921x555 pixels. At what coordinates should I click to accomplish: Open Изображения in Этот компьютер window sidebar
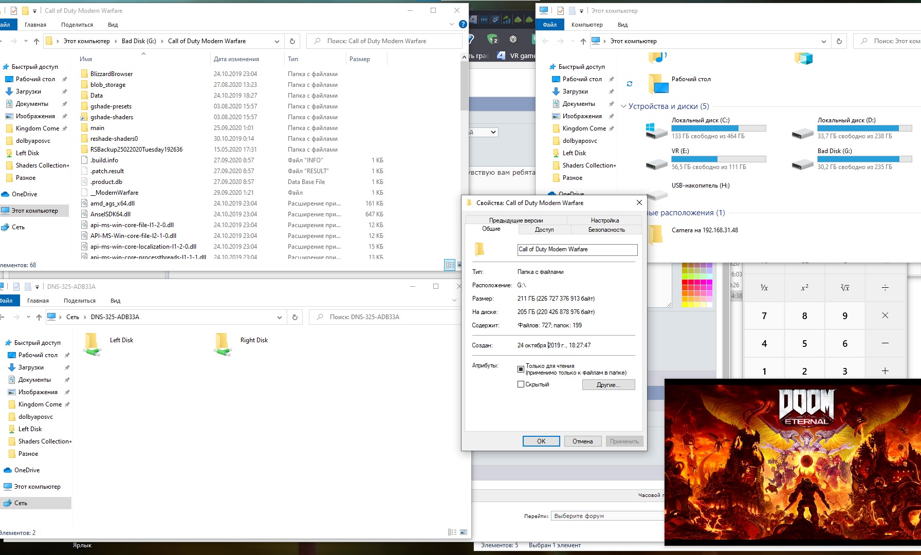point(582,116)
